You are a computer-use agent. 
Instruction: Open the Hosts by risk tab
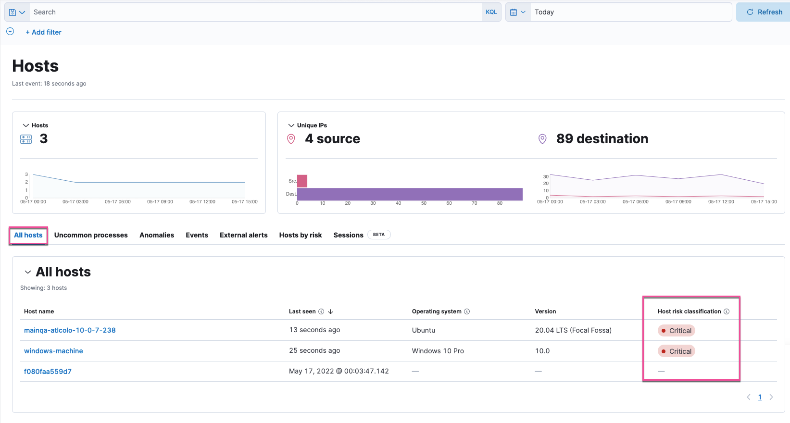click(301, 235)
